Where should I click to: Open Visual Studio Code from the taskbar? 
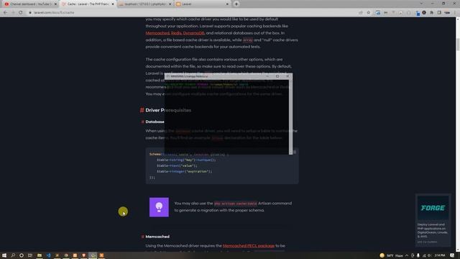point(48,255)
